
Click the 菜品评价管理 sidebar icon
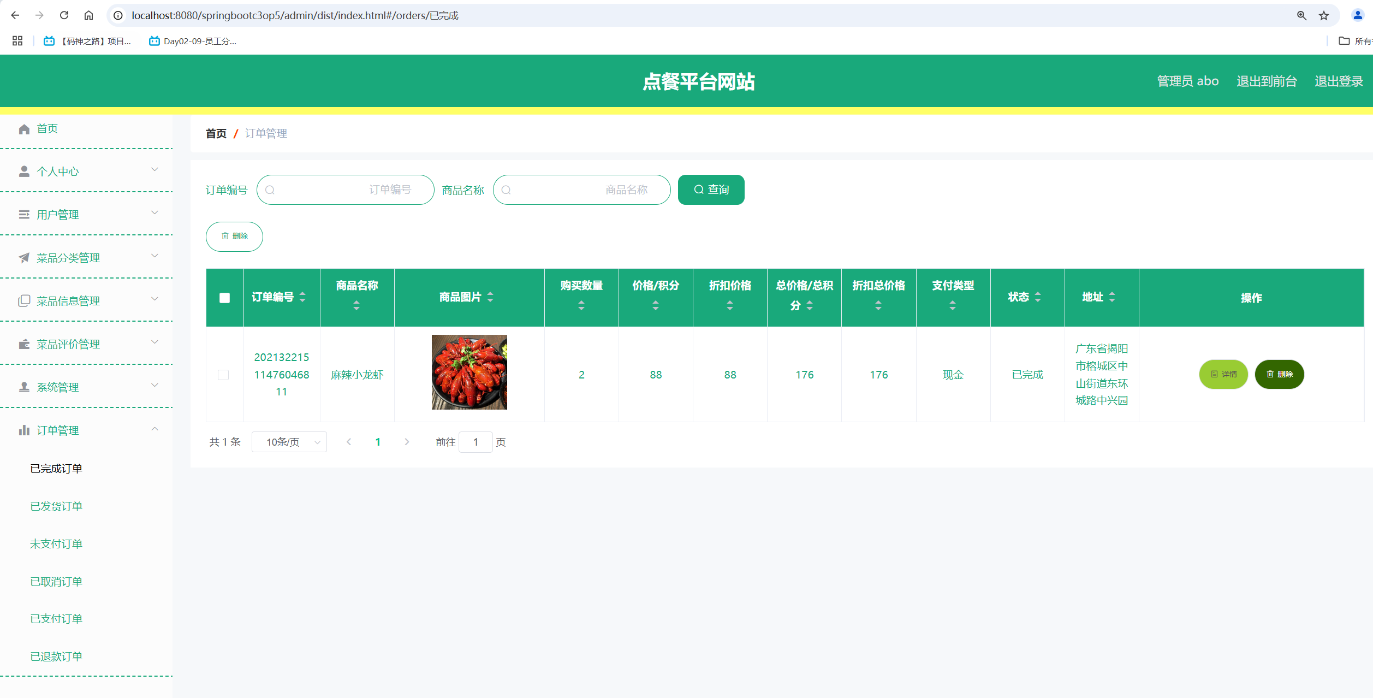tap(24, 344)
